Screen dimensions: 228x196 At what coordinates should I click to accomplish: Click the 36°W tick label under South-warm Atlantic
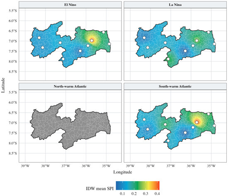[191, 166]
